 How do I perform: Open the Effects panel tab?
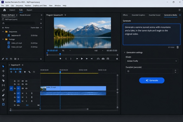point(125,15)
